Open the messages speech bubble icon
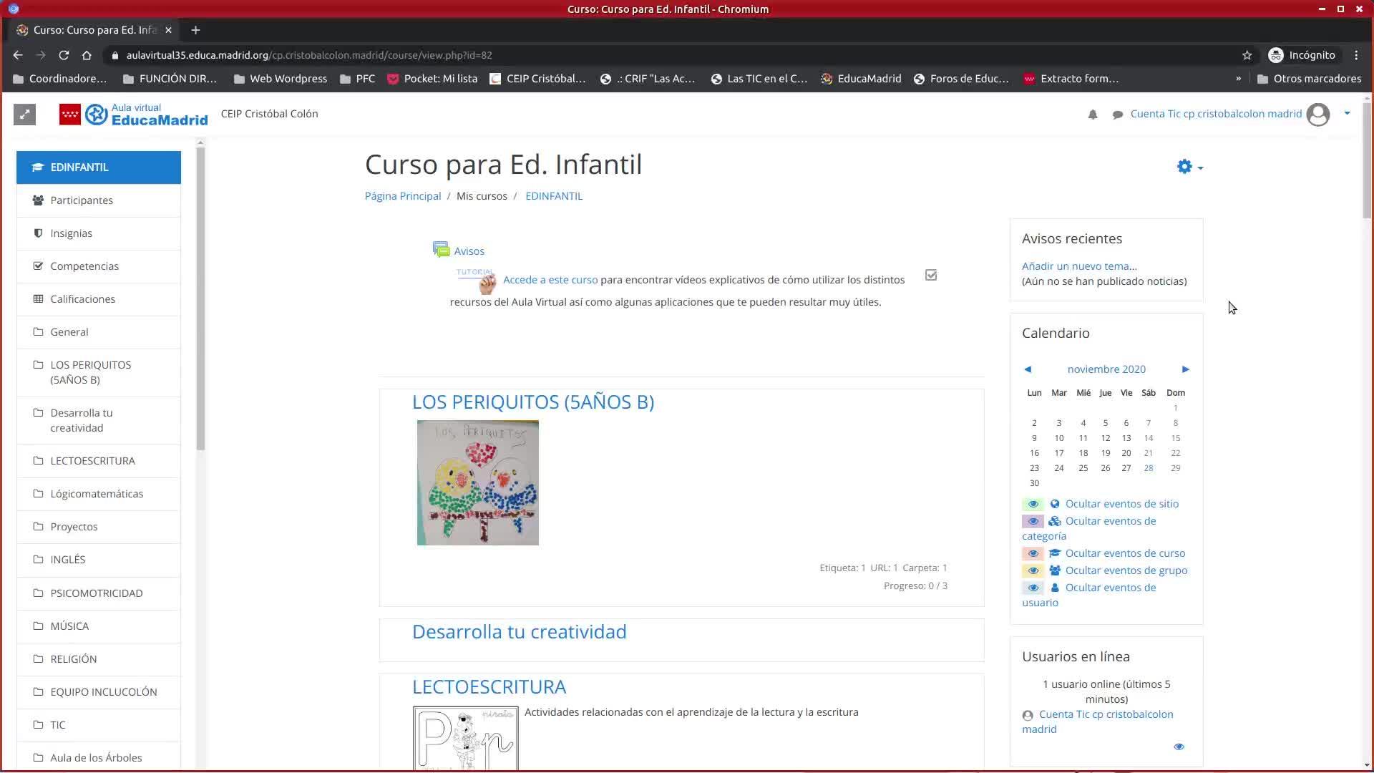This screenshot has width=1374, height=773. coord(1117,115)
